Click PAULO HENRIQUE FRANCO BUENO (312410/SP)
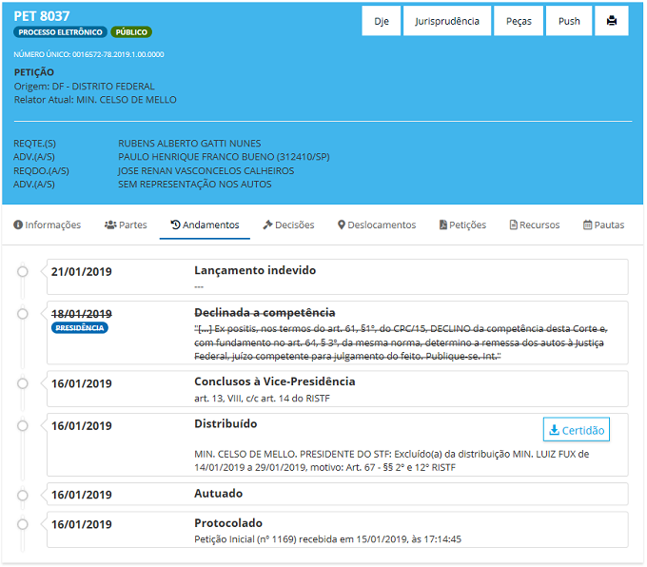Viewport: 647px width, 567px height. pos(224,157)
